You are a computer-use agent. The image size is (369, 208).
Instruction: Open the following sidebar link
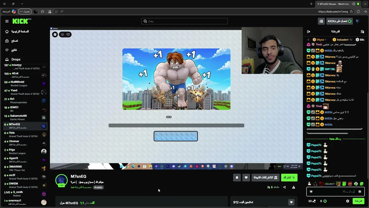[x=11, y=50]
